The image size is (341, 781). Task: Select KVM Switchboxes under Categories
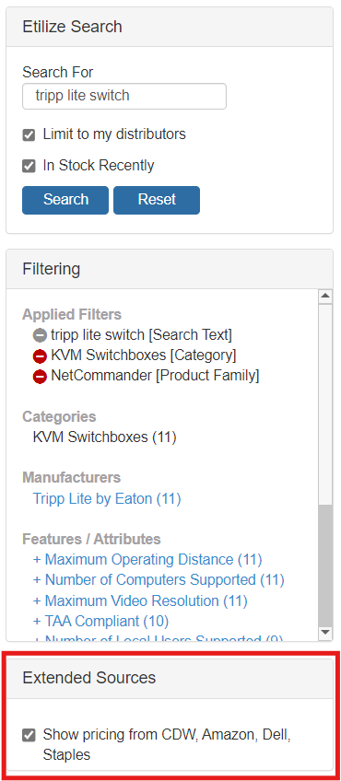(x=105, y=437)
